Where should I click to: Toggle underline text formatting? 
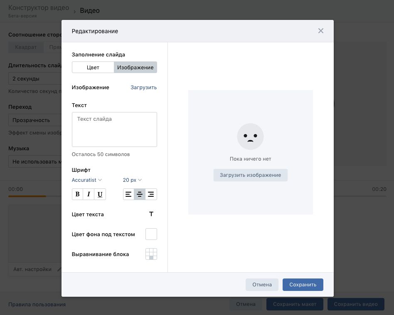[x=100, y=194]
